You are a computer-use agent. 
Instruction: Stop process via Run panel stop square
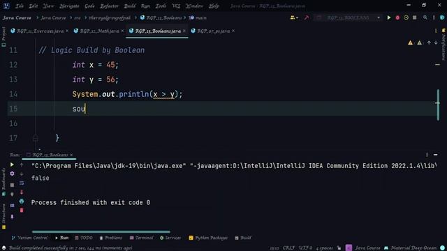tap(12, 185)
